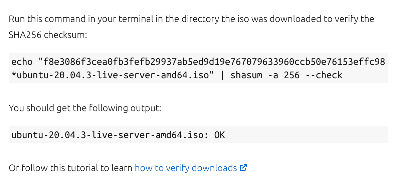Click the pipe character in the command
This screenshot has height=185, width=398.
222,75
